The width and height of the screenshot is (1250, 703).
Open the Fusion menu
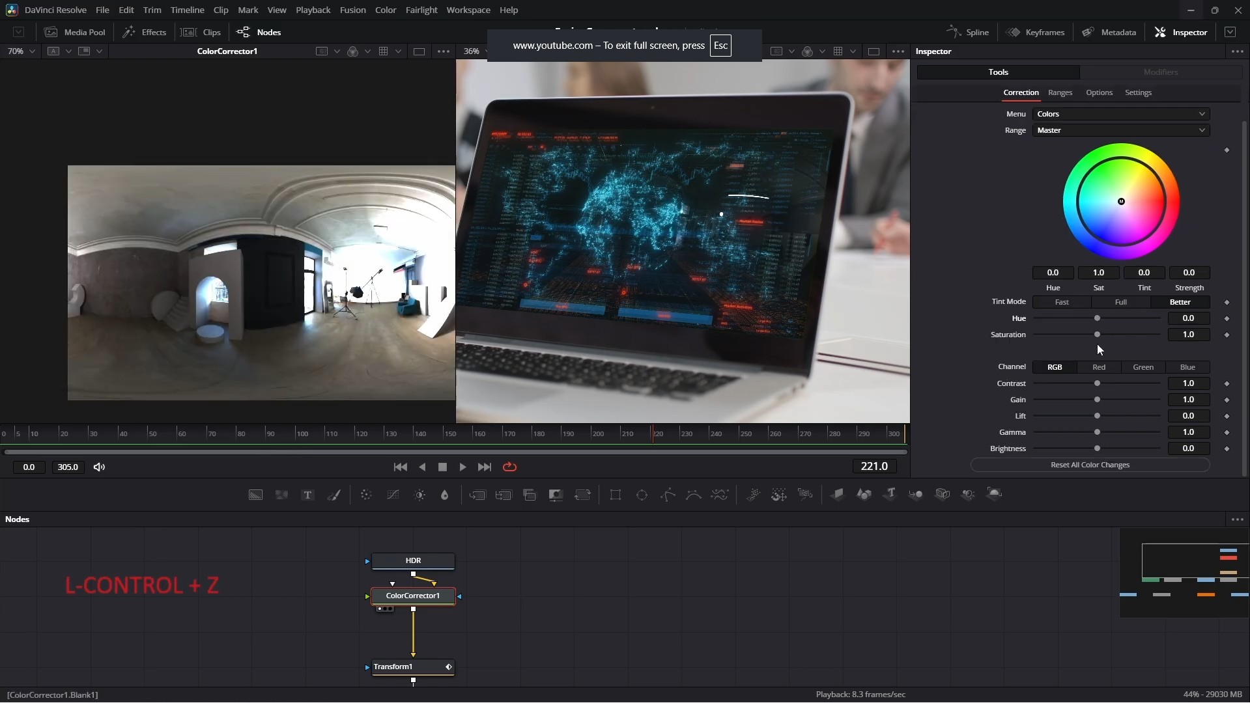pos(352,10)
